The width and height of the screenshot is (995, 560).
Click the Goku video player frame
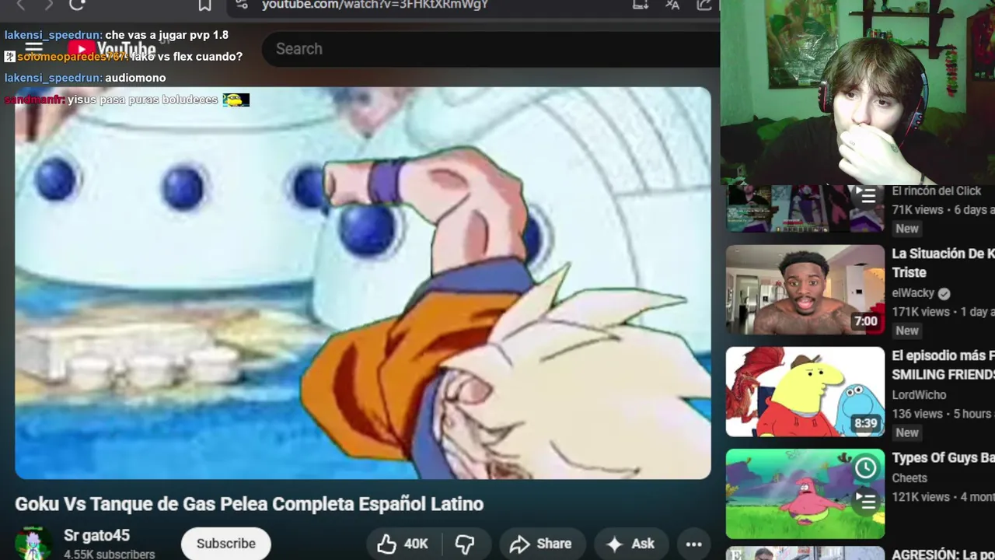[363, 283]
